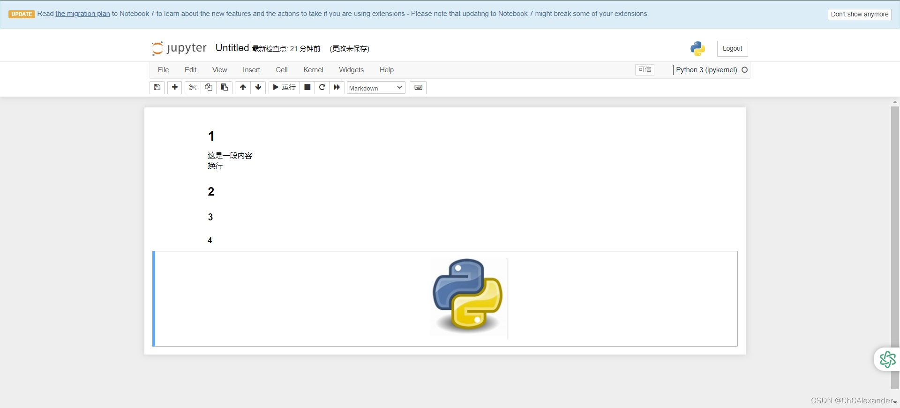Open the Edit menu
This screenshot has height=408, width=900.
click(x=190, y=70)
